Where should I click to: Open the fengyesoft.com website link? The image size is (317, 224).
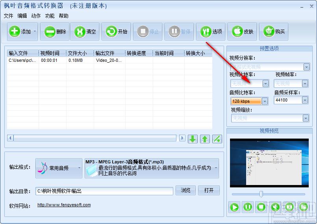[x=64, y=205]
